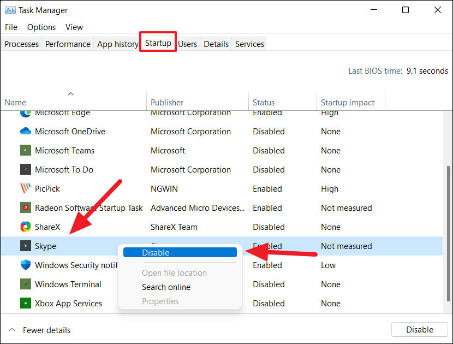Switch to the Users tab
The height and width of the screenshot is (344, 453).
tap(187, 44)
